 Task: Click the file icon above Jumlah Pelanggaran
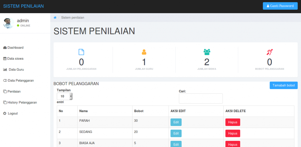point(81,52)
